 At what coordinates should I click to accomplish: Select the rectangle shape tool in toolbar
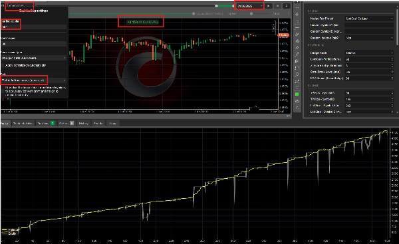click(297, 68)
